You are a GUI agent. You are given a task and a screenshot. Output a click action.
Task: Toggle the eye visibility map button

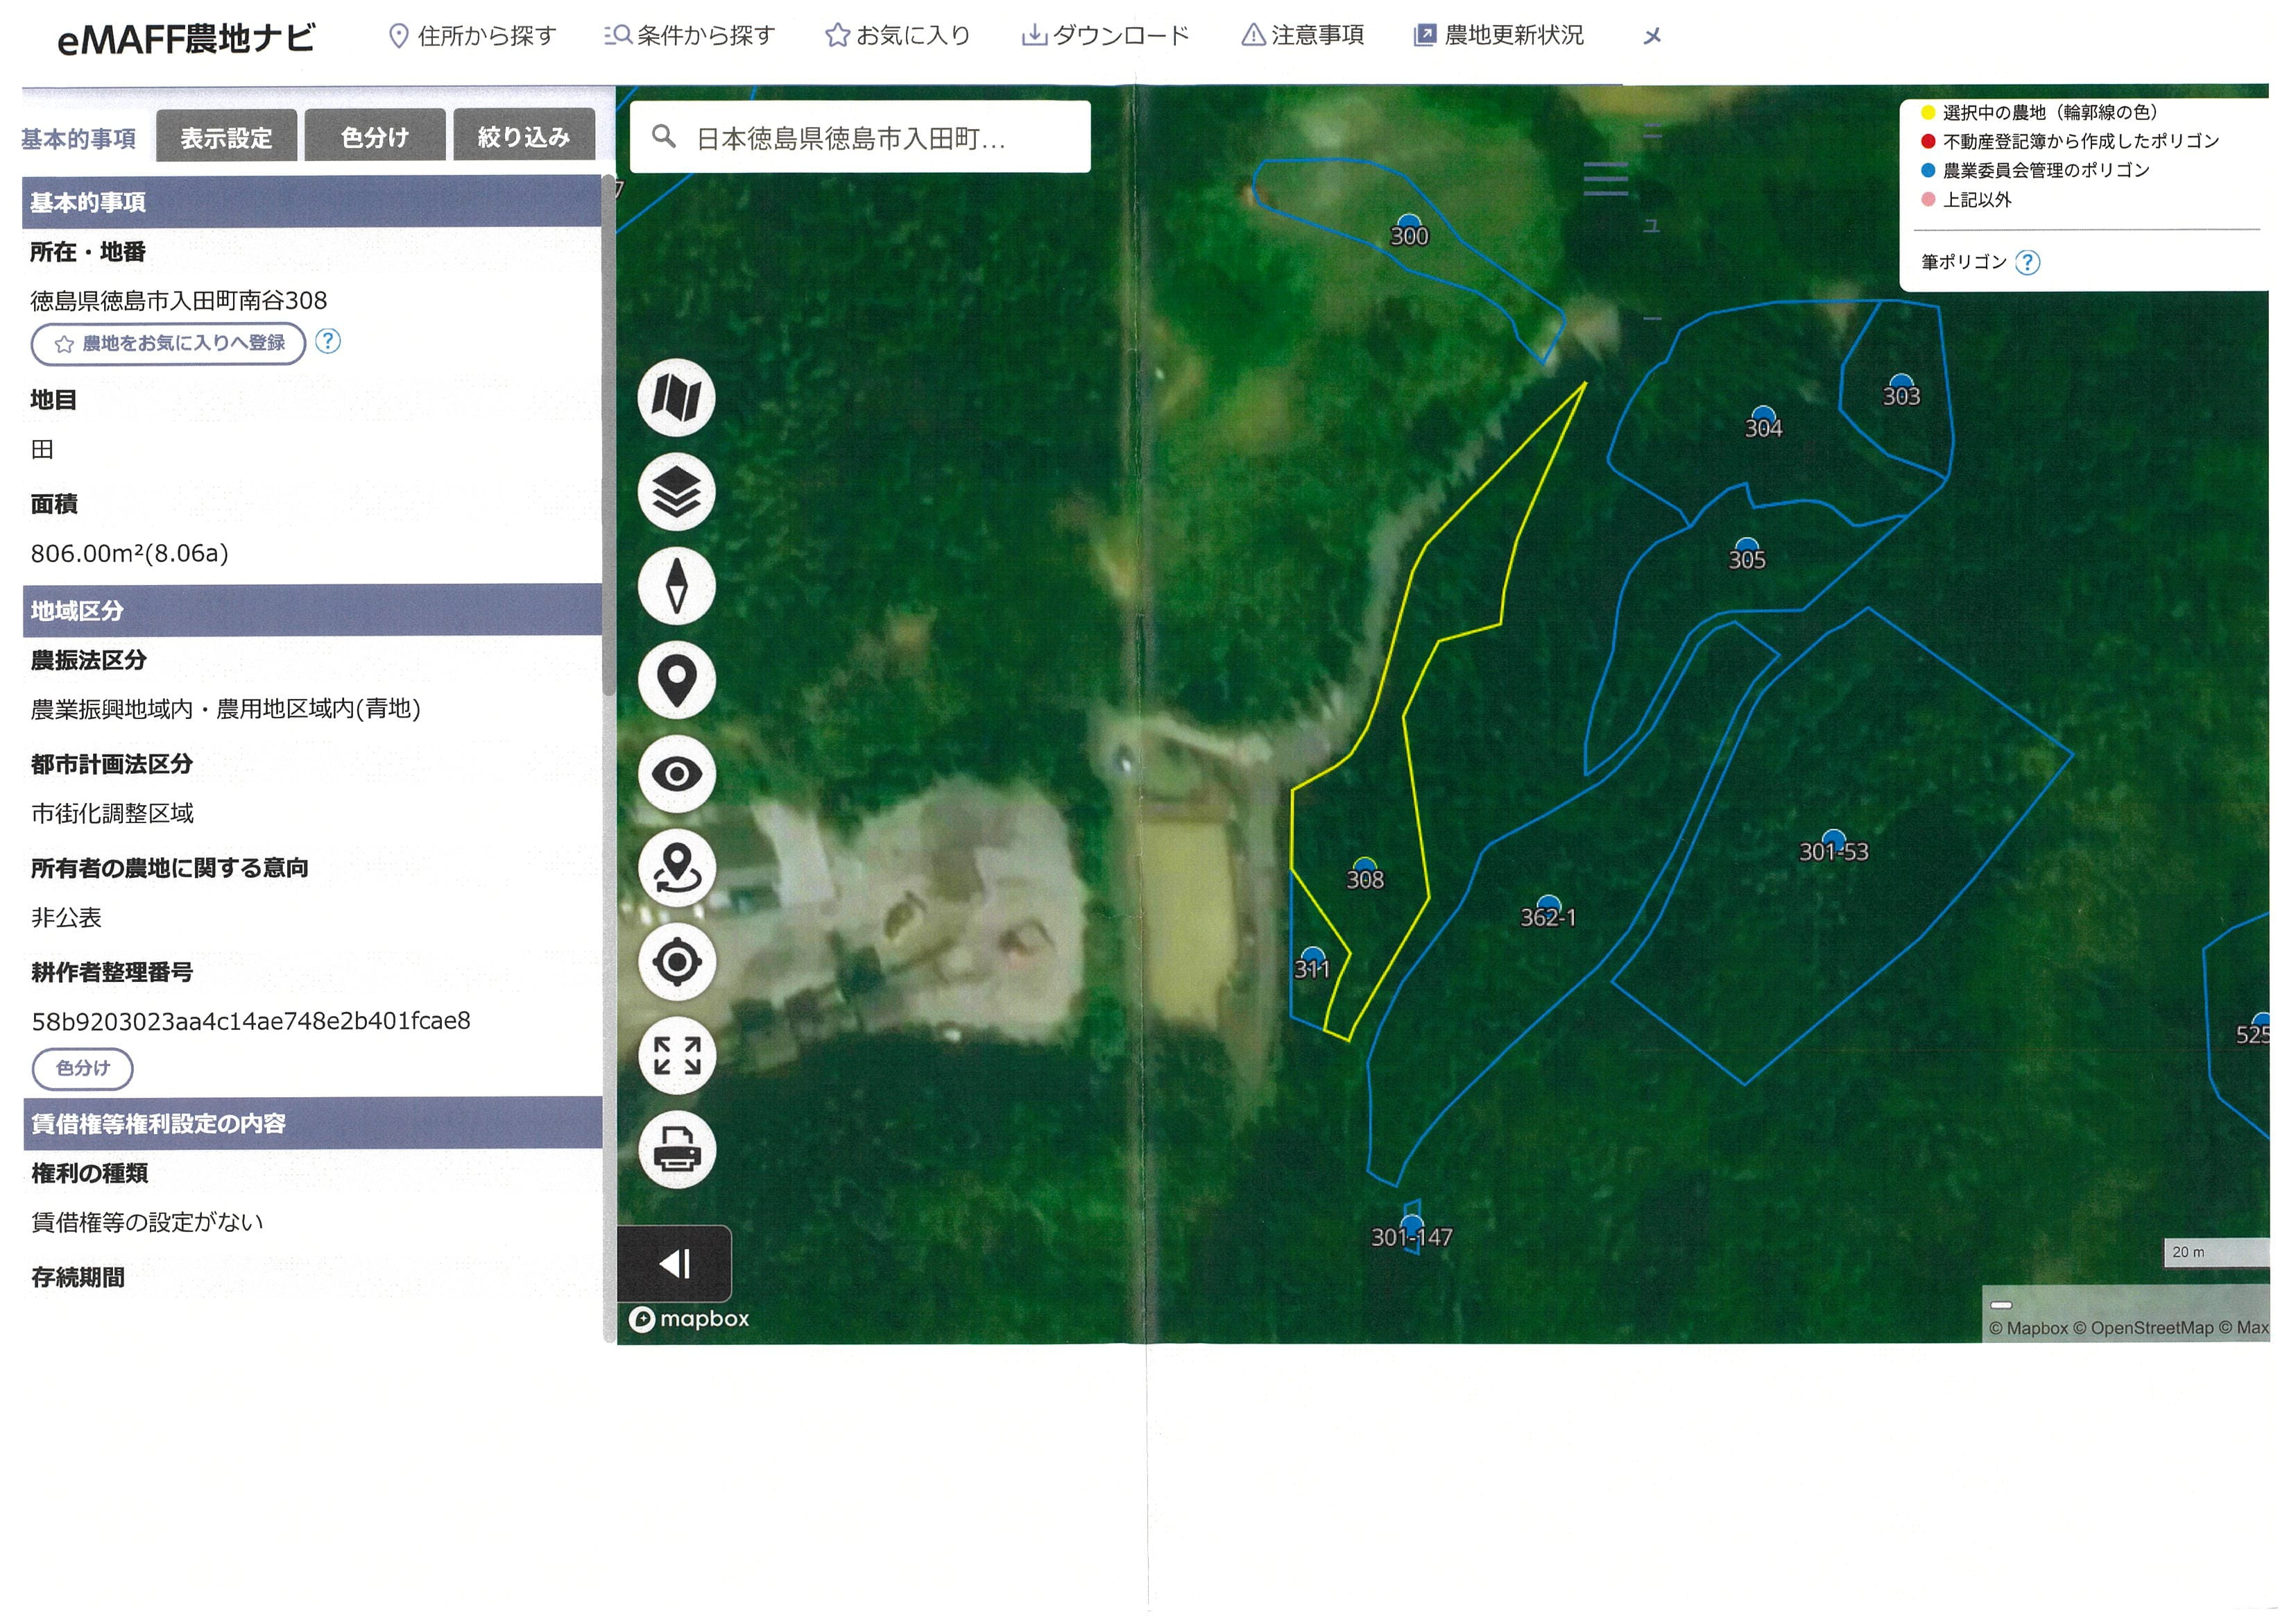(x=676, y=775)
